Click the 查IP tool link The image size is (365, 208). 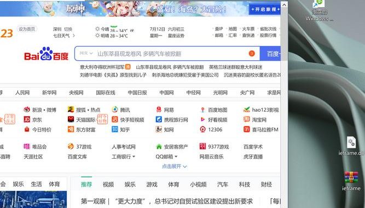pos(218,28)
